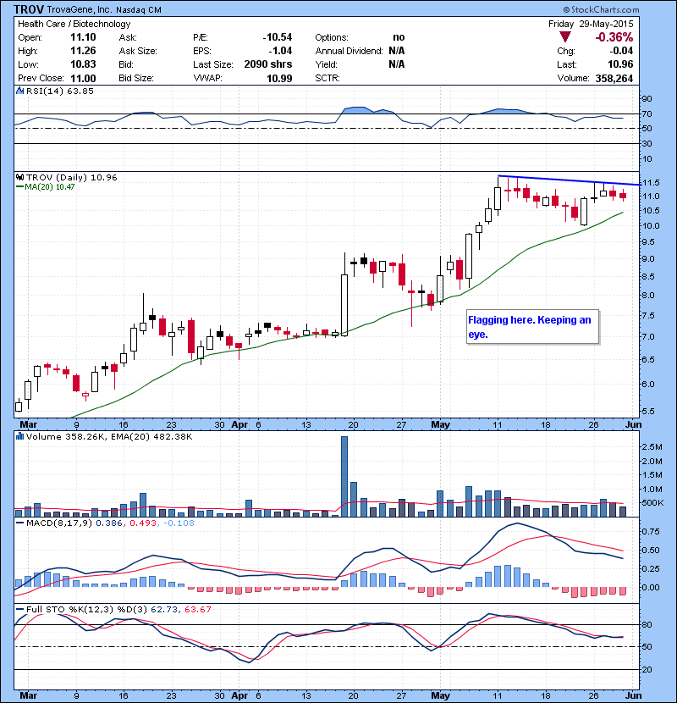Click the green MA(20) 10.47 legend
The height and width of the screenshot is (703, 677).
45,186
